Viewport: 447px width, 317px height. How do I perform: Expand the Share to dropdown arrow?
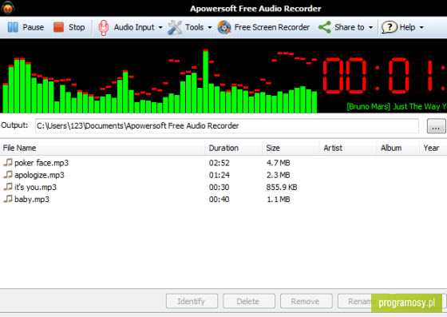(370, 28)
